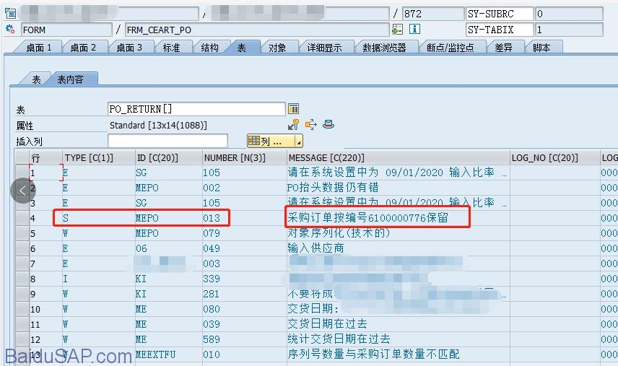Select row 1 via its left selector box
The image size is (618, 366).
point(22,173)
